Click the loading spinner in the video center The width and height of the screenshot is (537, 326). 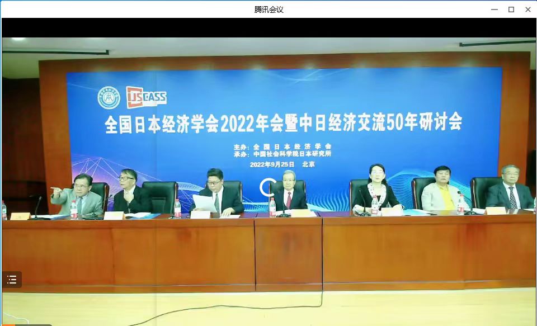268,187
